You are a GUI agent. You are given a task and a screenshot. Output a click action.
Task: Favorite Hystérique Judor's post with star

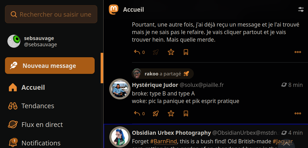(171, 113)
